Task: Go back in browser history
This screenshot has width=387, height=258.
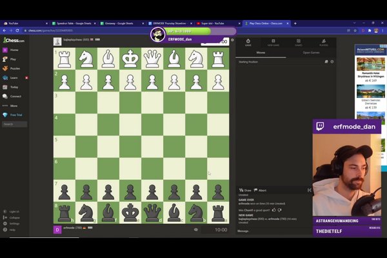Action: click(x=5, y=30)
